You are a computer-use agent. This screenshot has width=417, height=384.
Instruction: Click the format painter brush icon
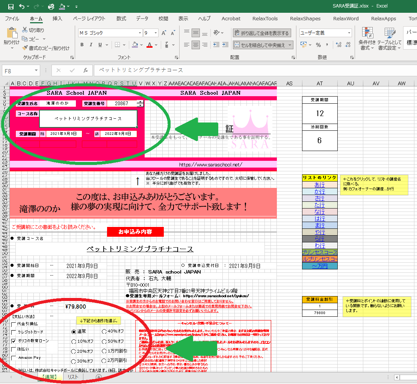tap(25, 48)
